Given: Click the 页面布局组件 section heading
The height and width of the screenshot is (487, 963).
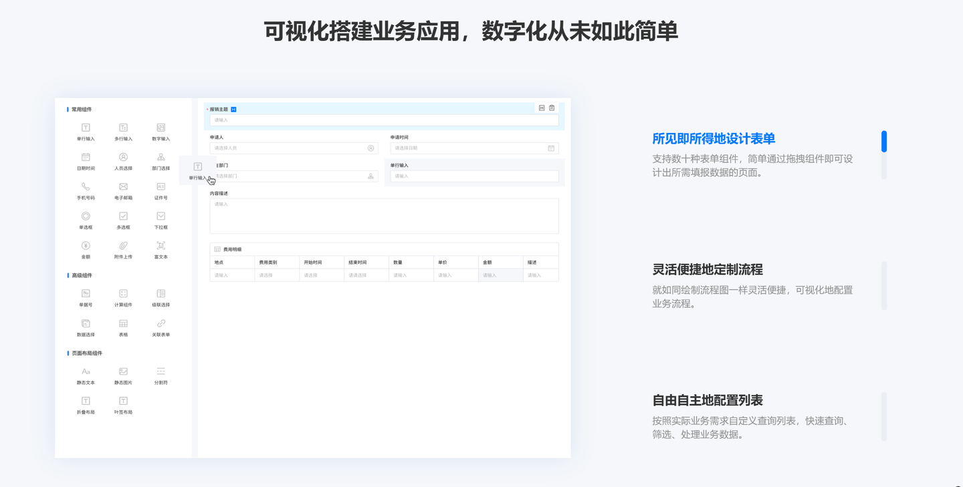Looking at the screenshot, I should coord(87,353).
